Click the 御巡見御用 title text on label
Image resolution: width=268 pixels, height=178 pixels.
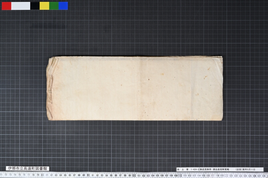coord(205,169)
